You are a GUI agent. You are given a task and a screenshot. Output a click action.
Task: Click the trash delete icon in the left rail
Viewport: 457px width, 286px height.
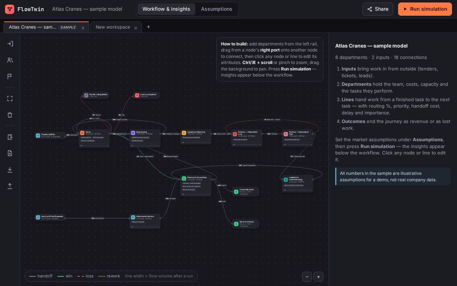coord(10,115)
